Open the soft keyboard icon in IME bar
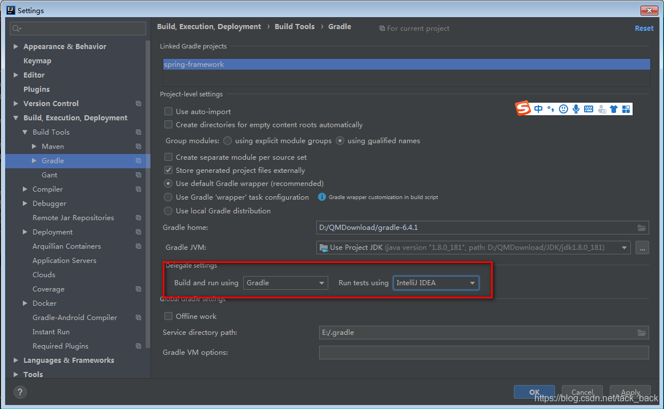Image resolution: width=664 pixels, height=409 pixels. click(x=589, y=109)
